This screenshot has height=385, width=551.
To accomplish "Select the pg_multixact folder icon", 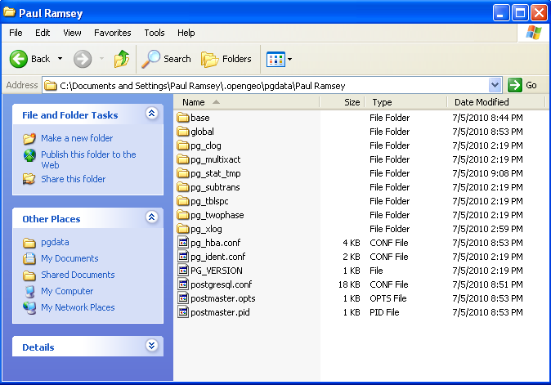I will pyautogui.click(x=183, y=159).
